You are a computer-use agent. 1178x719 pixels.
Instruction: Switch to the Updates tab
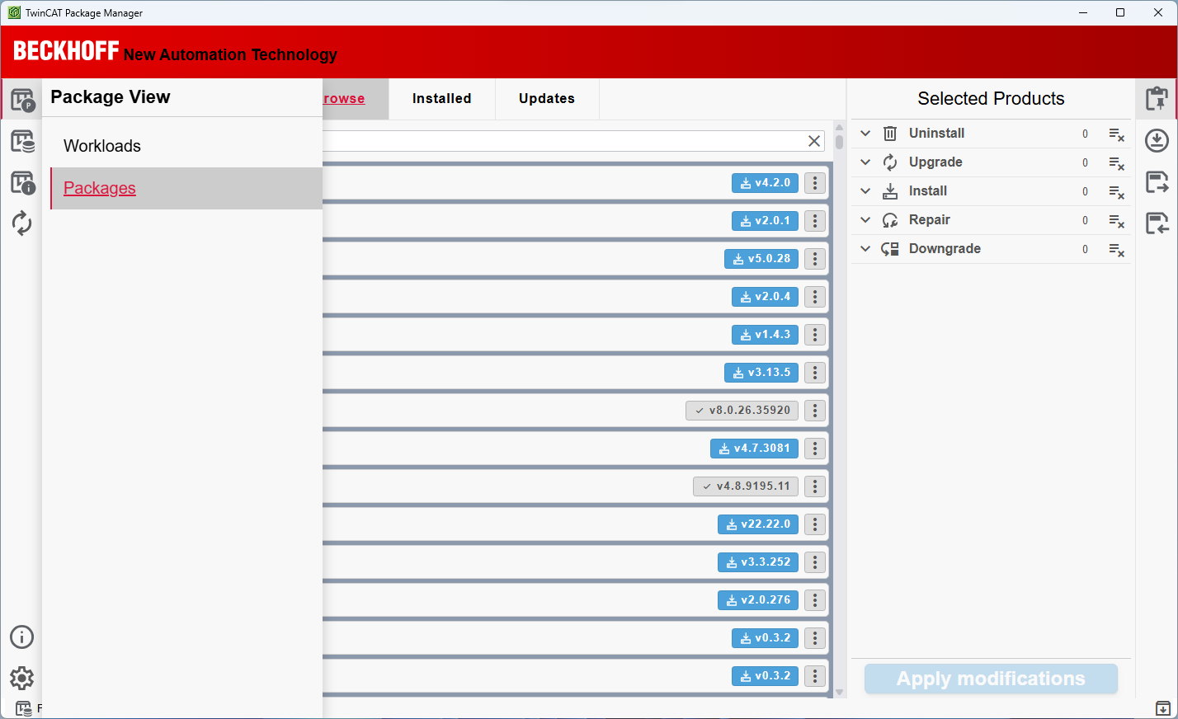click(547, 99)
